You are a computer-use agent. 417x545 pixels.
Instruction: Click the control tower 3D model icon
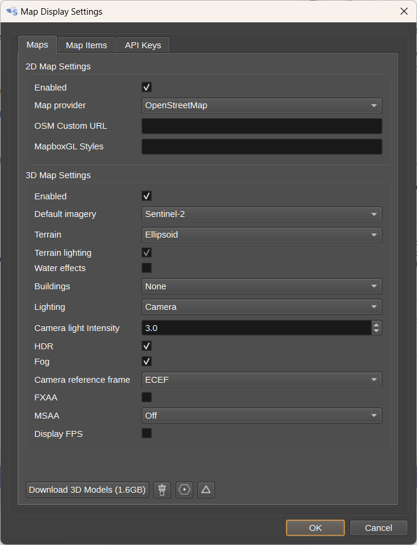tap(162, 490)
